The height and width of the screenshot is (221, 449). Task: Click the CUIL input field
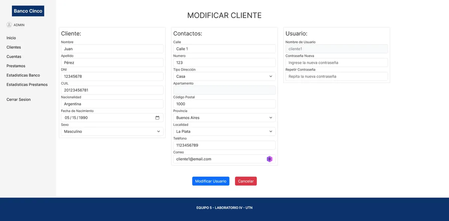point(112,90)
